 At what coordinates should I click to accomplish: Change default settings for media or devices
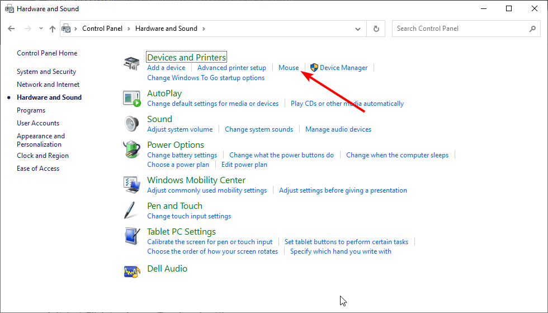point(213,104)
